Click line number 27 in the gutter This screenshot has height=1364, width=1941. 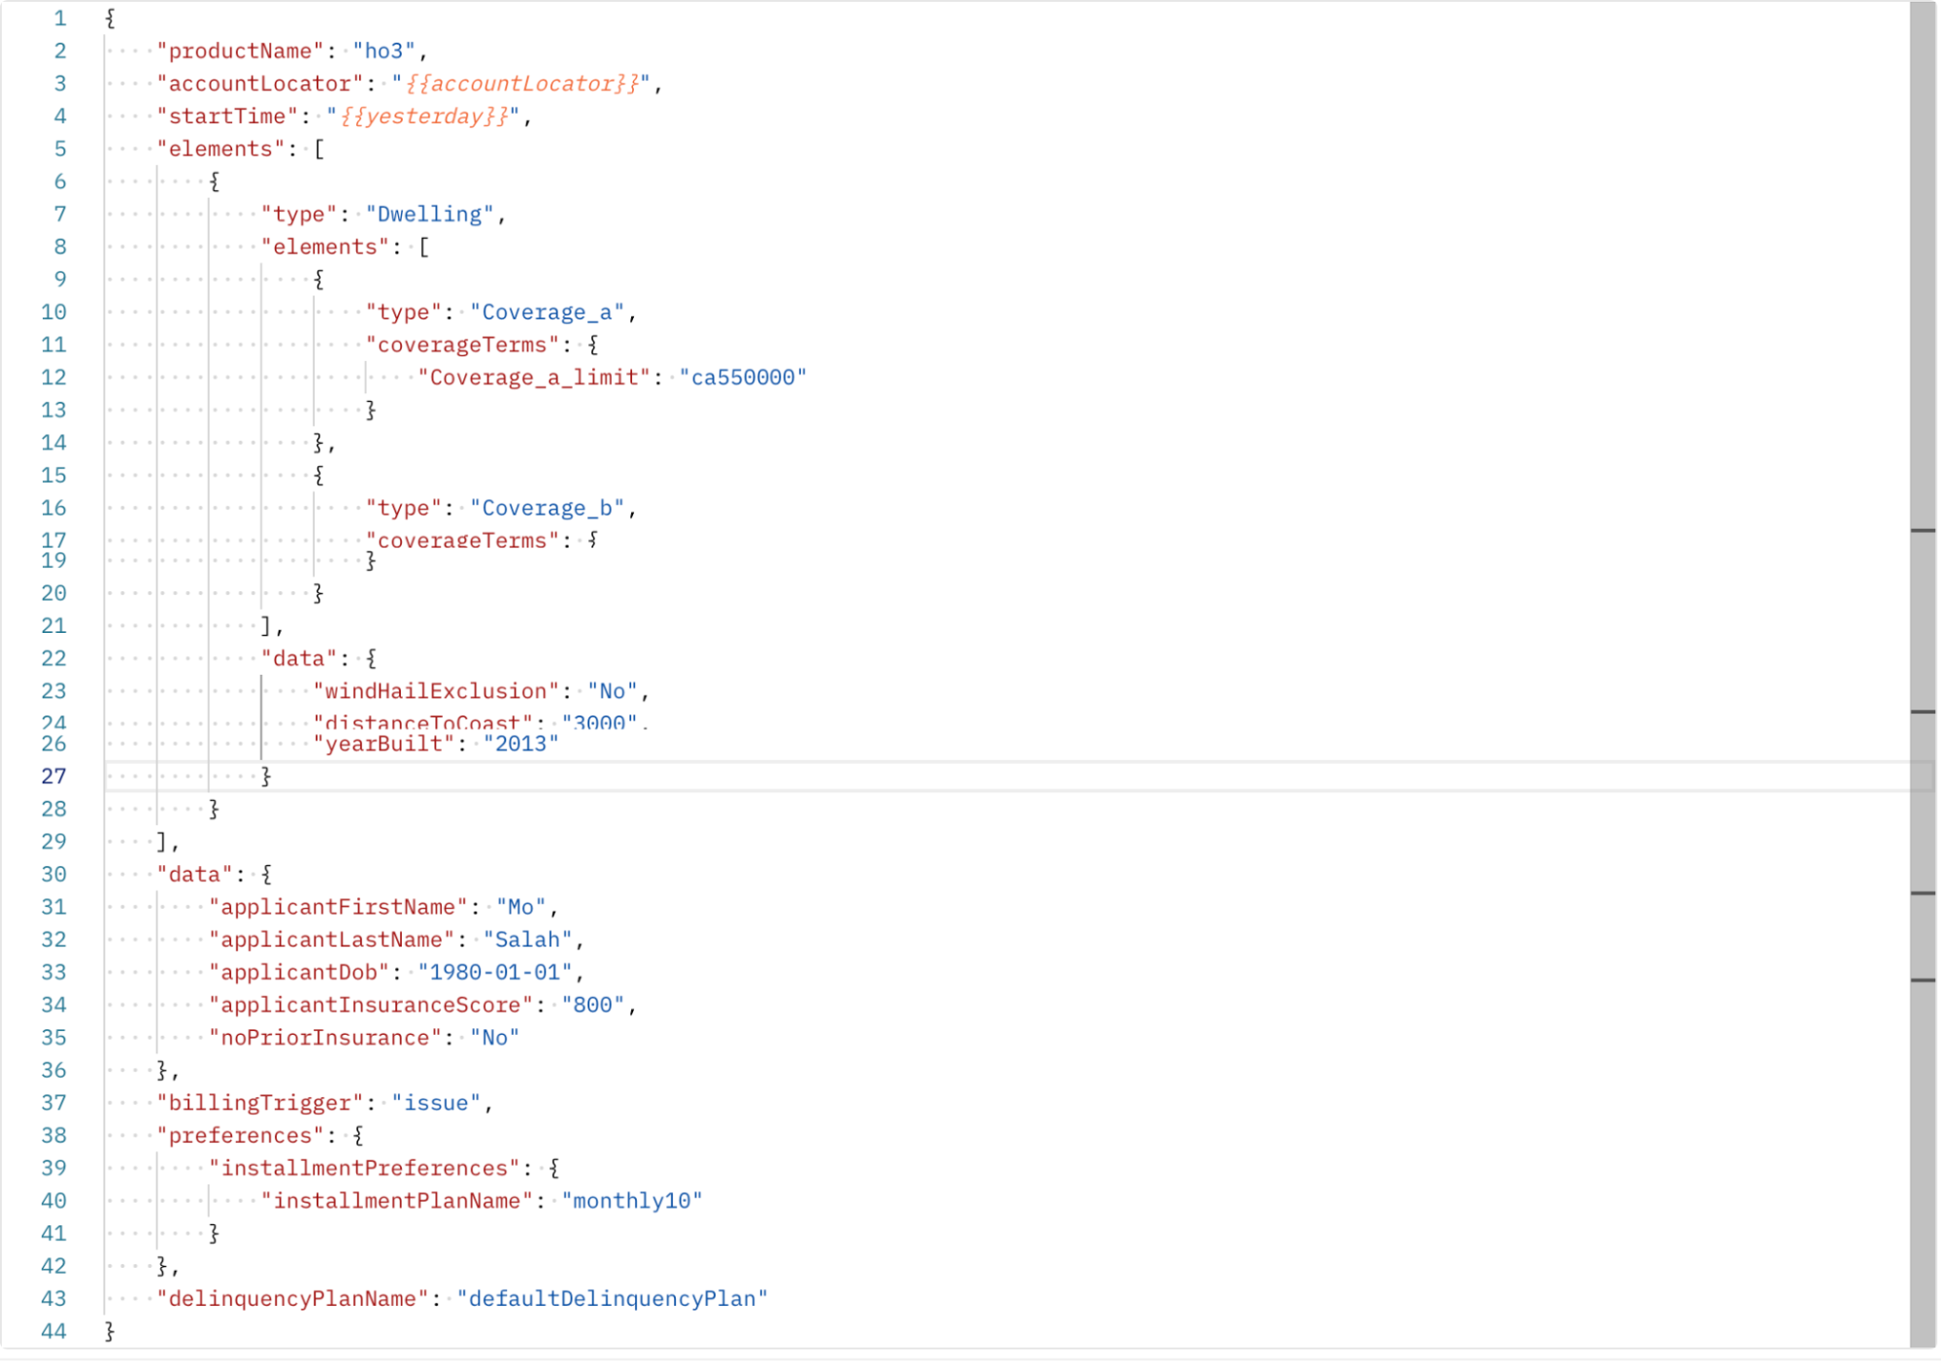(x=53, y=777)
